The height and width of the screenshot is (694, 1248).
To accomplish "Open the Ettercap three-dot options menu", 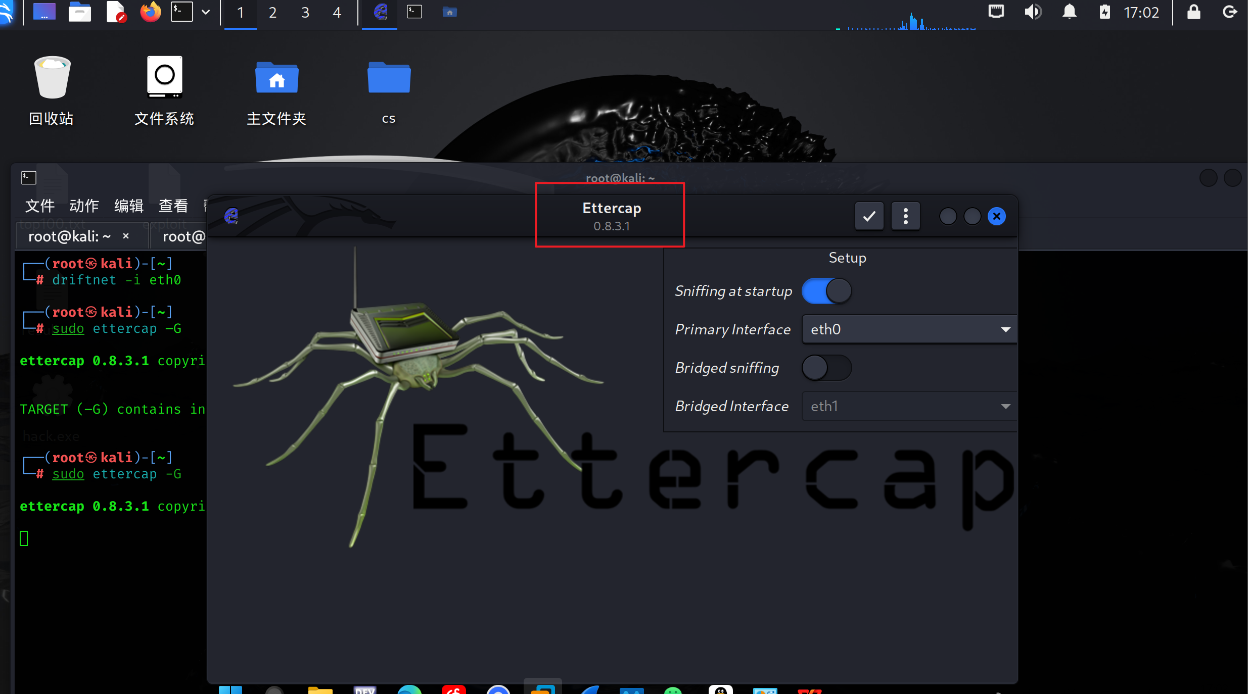I will pos(905,216).
